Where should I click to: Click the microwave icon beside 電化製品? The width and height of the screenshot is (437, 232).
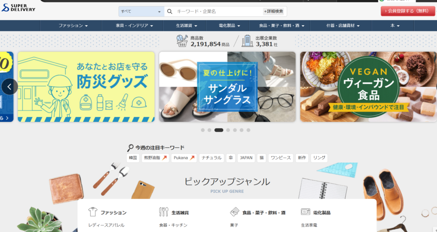(306, 212)
